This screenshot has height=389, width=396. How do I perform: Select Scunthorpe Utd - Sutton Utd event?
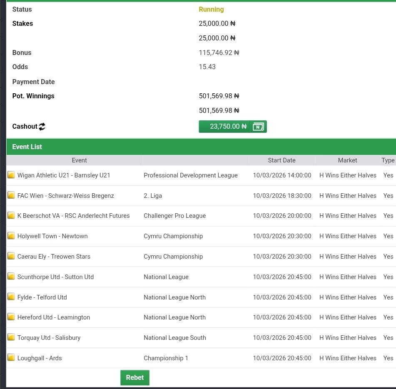click(x=55, y=277)
